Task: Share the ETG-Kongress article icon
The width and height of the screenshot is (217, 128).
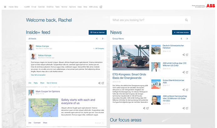Action: 144,108
